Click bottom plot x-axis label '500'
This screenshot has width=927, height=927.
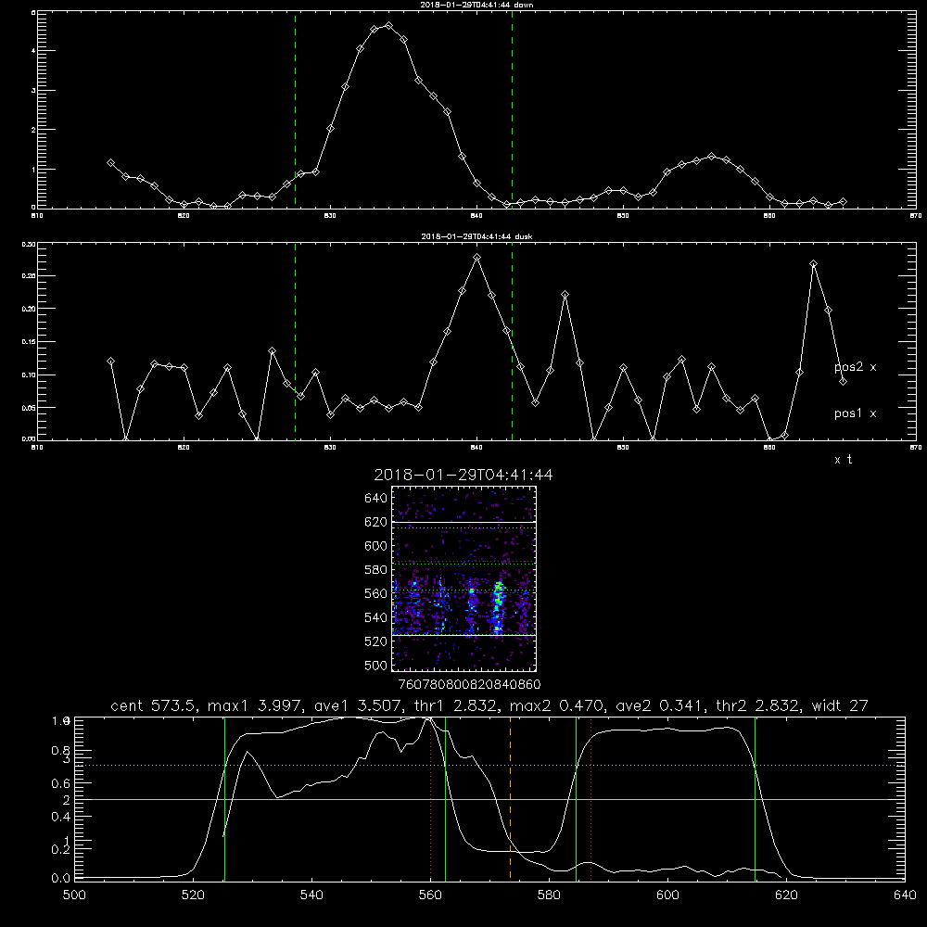pyautogui.click(x=74, y=895)
